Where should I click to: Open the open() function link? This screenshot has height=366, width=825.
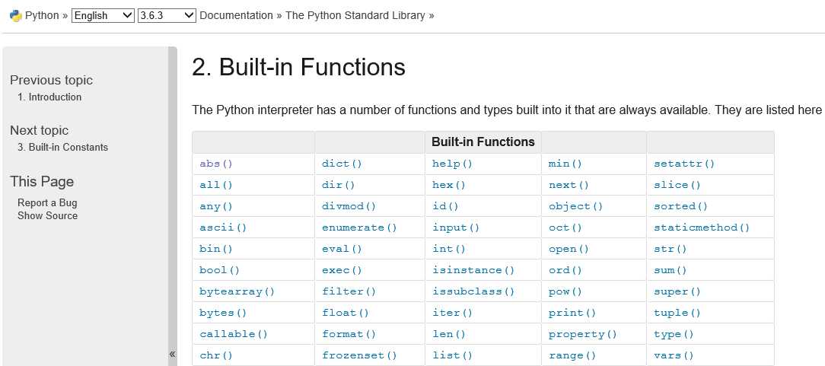pyautogui.click(x=569, y=249)
